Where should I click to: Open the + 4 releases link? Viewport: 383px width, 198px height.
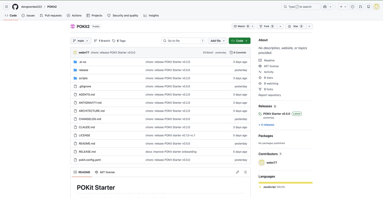266,125
